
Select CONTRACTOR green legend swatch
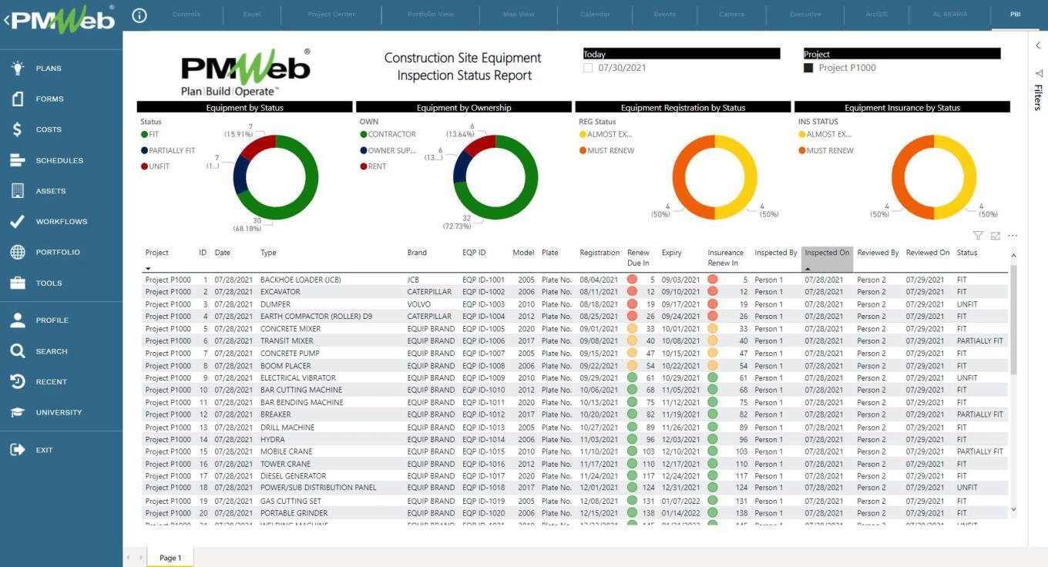pyautogui.click(x=364, y=134)
